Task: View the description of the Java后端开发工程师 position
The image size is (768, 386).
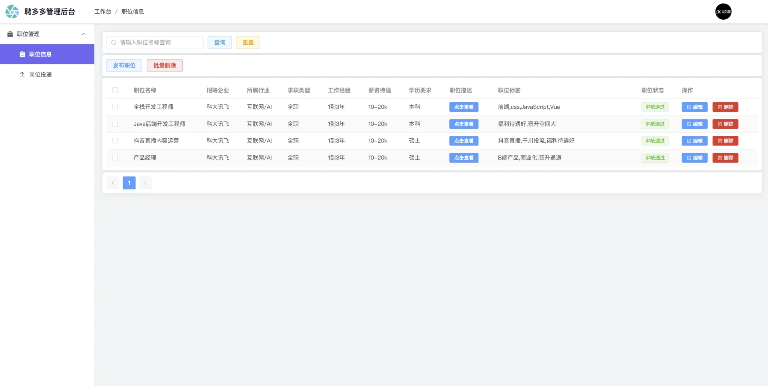Action: coord(463,124)
